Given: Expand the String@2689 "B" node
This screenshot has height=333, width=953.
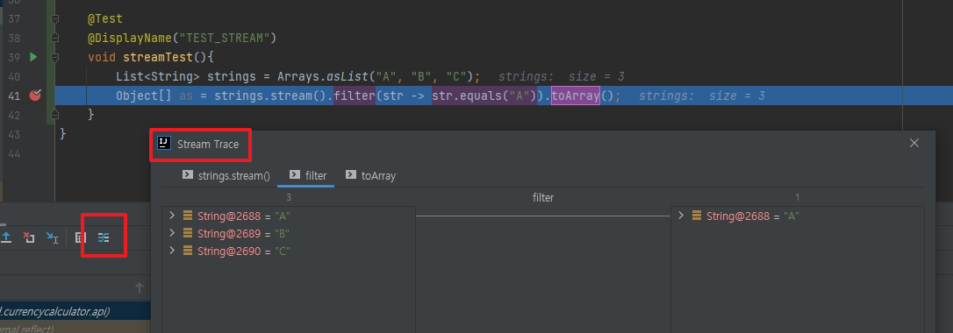Looking at the screenshot, I should (x=172, y=233).
